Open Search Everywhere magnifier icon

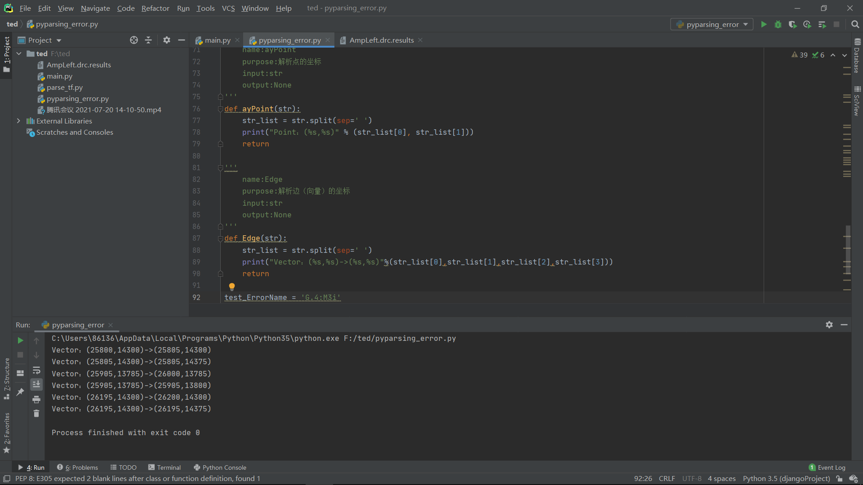click(855, 25)
